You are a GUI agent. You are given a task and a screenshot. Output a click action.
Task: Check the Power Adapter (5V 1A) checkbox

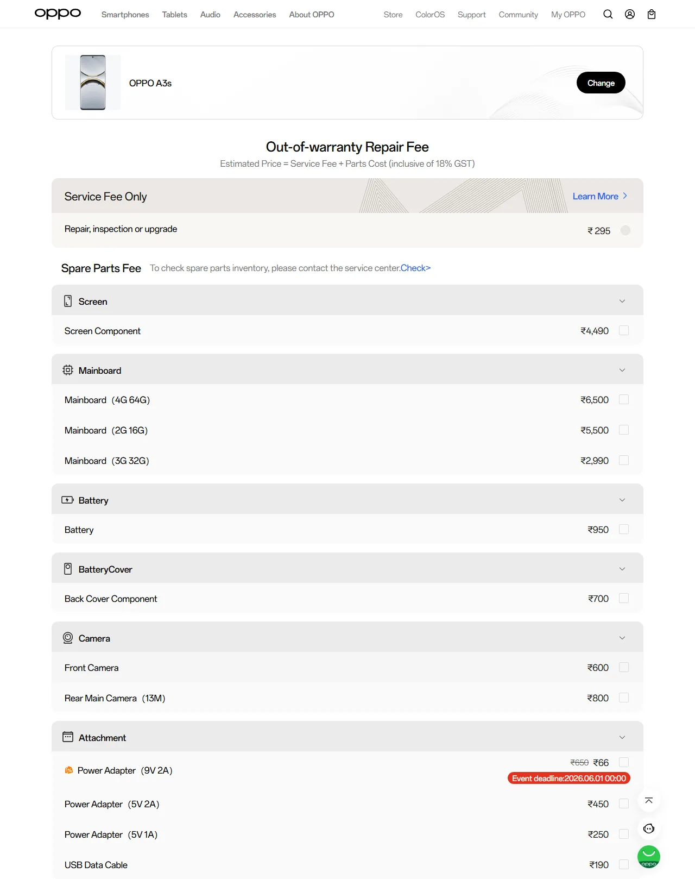(624, 834)
